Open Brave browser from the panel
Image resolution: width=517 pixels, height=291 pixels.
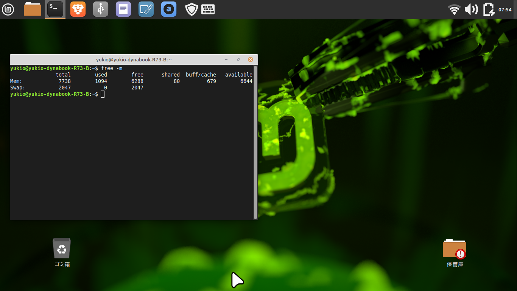click(78, 9)
